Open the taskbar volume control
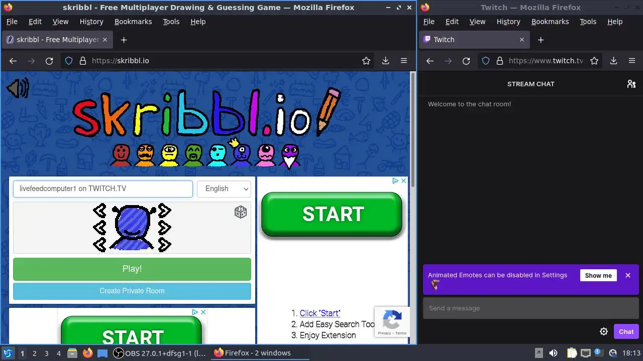Image resolution: width=643 pixels, height=361 pixels. (x=553, y=353)
